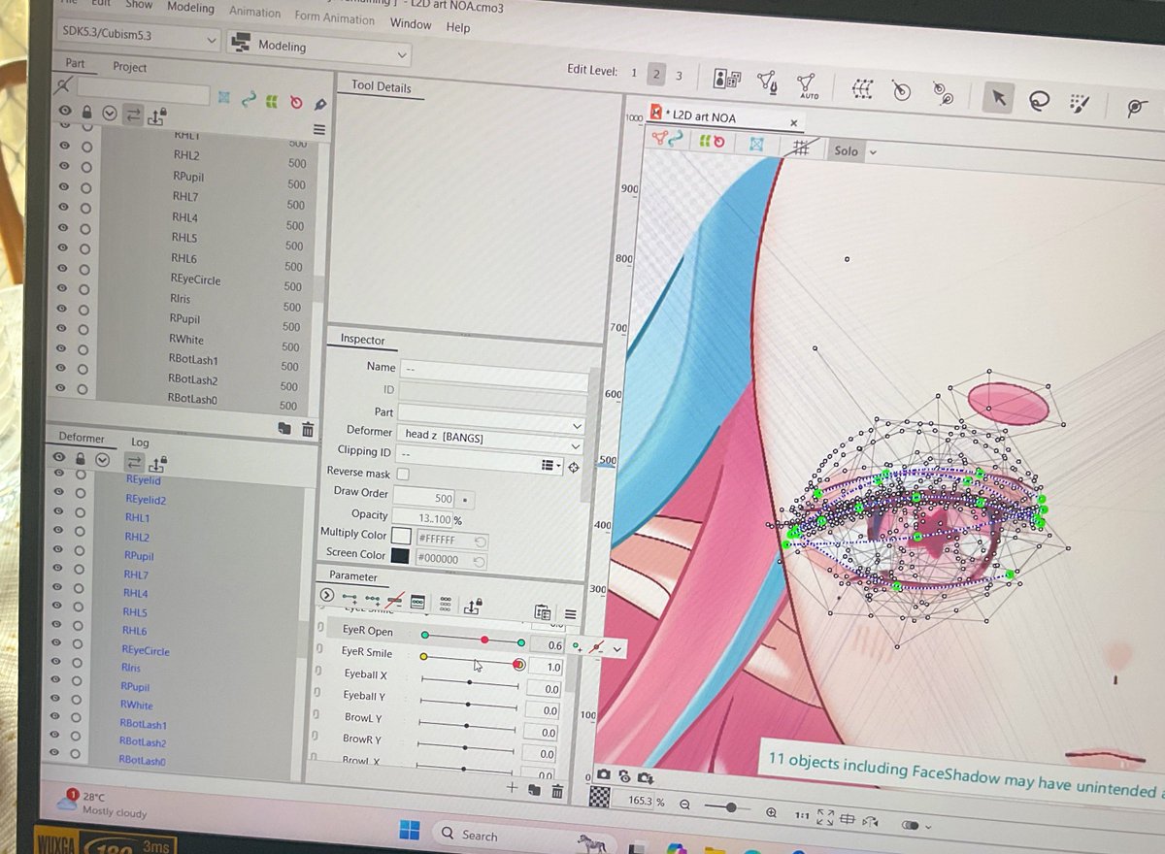This screenshot has height=854, width=1165.
Task: Click the pen icon in Part panel toolbar
Action: pos(320,104)
